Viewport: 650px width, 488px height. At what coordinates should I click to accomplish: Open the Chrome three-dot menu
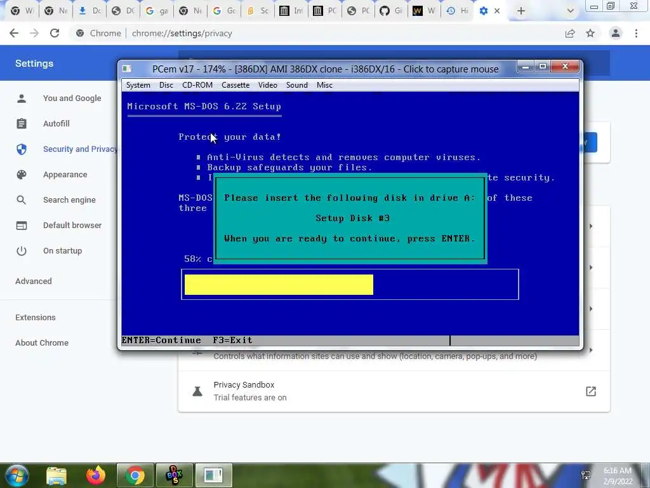[x=636, y=33]
